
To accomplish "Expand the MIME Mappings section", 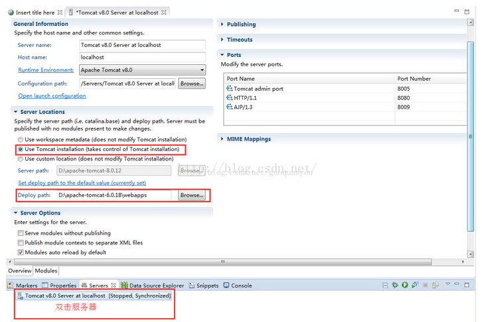I will (x=222, y=139).
